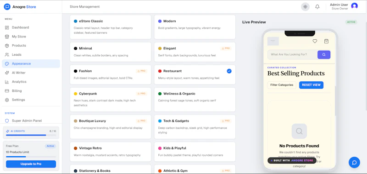Pick the Wellness & Organic theme
The height and width of the screenshot is (174, 367).
tap(195, 100)
